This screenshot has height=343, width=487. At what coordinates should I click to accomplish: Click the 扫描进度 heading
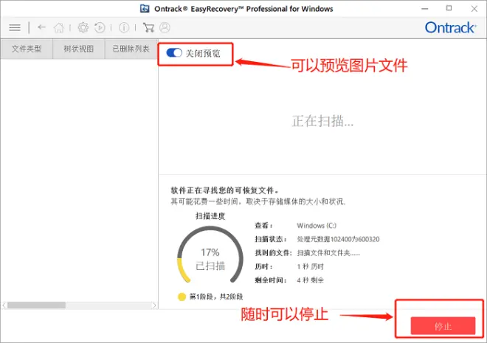click(x=210, y=215)
